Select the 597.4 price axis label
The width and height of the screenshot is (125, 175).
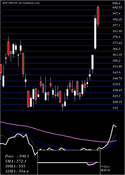coord(116,13)
